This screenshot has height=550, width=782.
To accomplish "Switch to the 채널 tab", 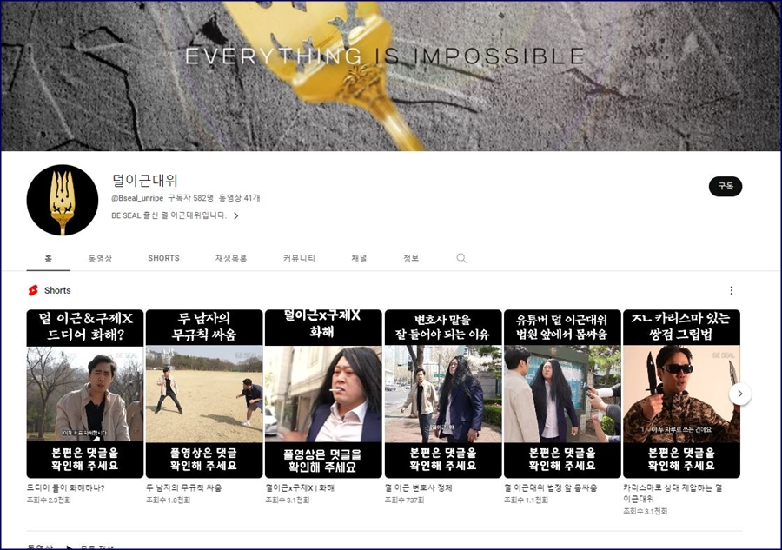I will (359, 258).
